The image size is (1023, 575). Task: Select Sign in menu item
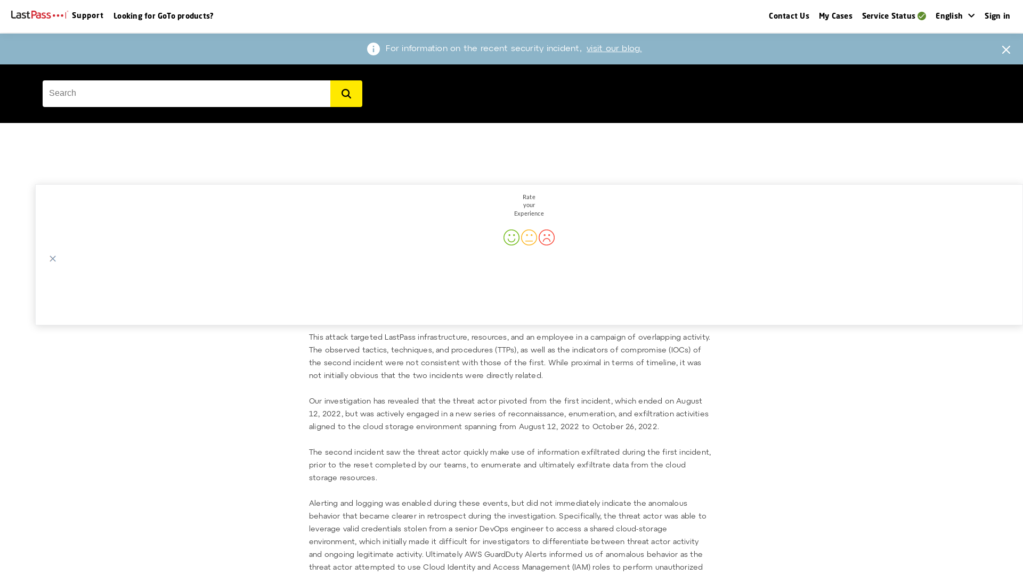[x=997, y=16]
